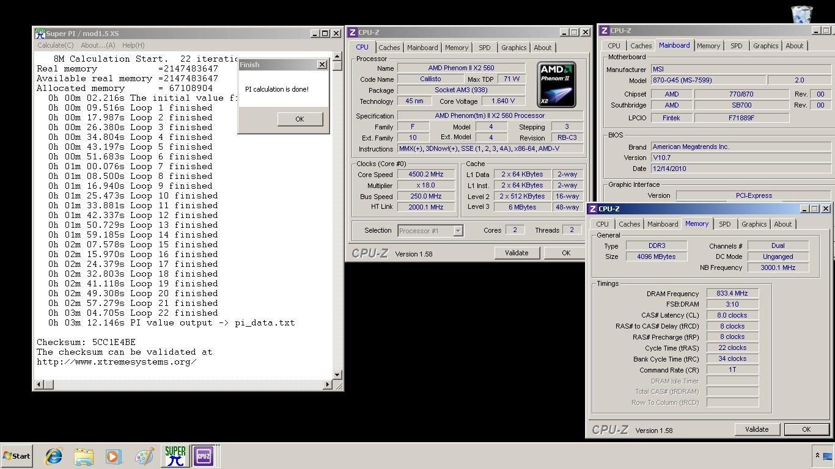Screen dimensions: 835x469
Task: Select Graphics tab in the CPU-Z Mainboard window
Action: coord(765,46)
